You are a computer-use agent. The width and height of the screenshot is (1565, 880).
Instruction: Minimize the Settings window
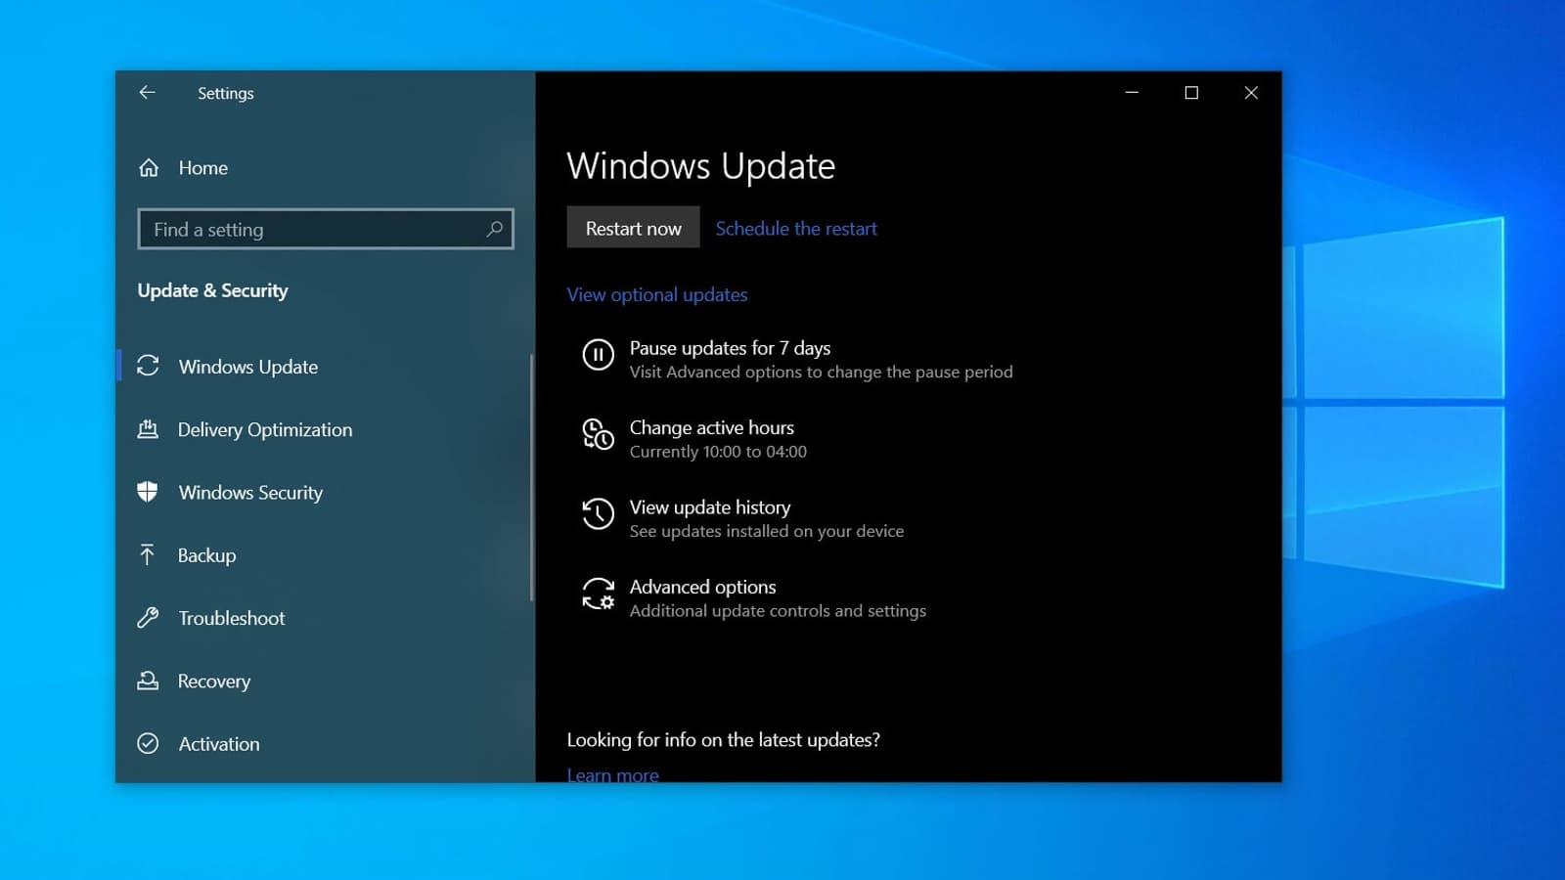coord(1132,93)
